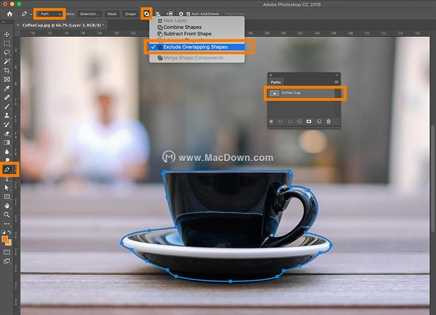Close the Paths panel
Image resolution: width=436 pixels, height=315 pixels.
[x=271, y=75]
